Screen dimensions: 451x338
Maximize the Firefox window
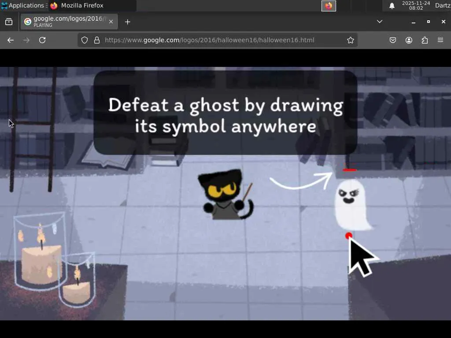point(428,22)
